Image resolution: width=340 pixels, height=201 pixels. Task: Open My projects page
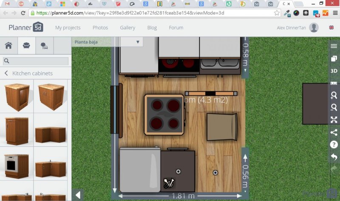coord(68,28)
